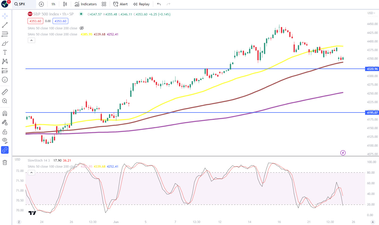Click the 4195.07 horizontal line price label
This screenshot has width=379, height=225.
[372, 113]
